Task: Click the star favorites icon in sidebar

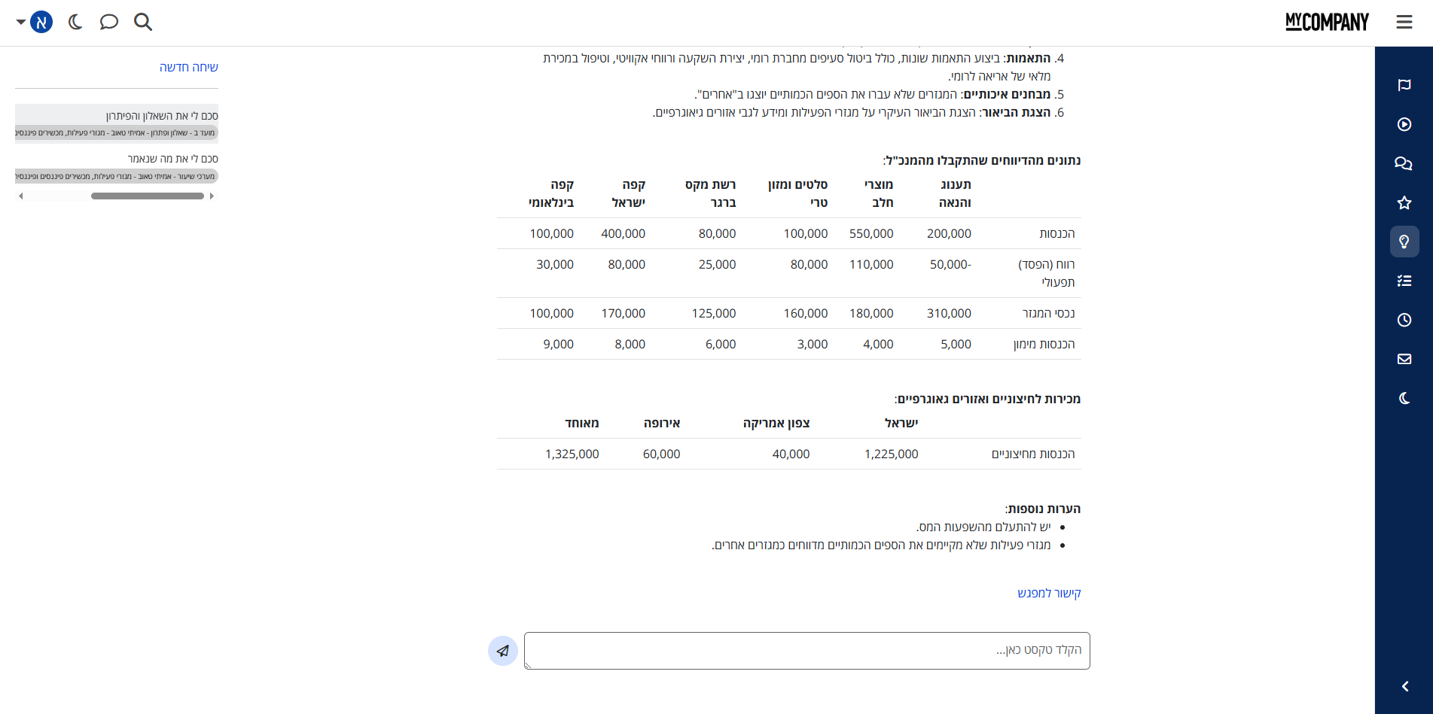Action: [x=1404, y=202]
